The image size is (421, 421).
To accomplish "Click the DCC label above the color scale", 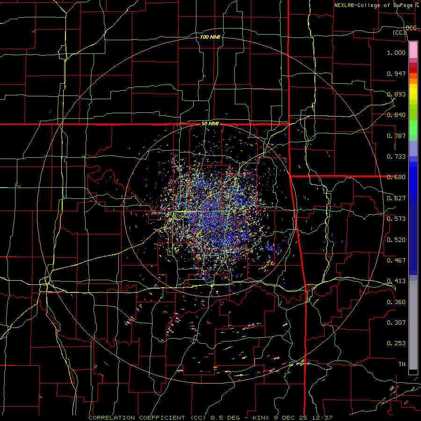I will tap(411, 28).
